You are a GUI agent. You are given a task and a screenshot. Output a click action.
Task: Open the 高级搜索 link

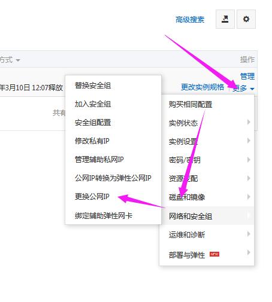(190, 20)
